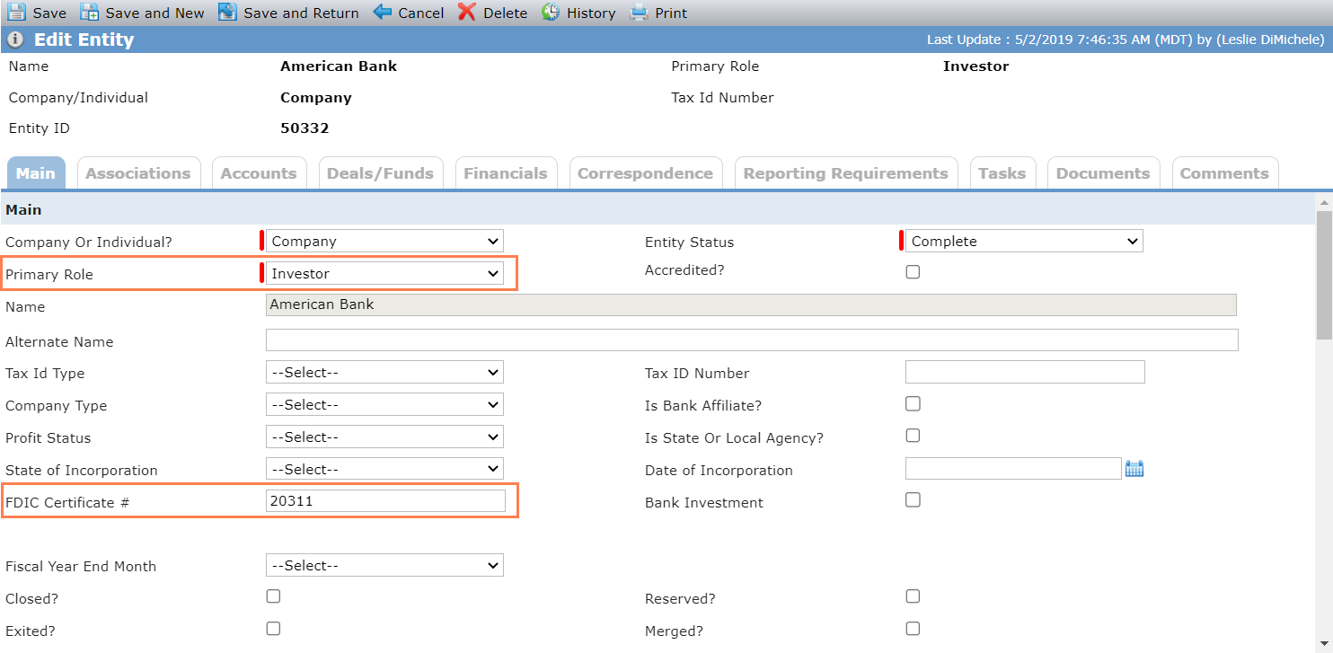Click the Alternate Name input field
1333x653 pixels.
point(752,340)
